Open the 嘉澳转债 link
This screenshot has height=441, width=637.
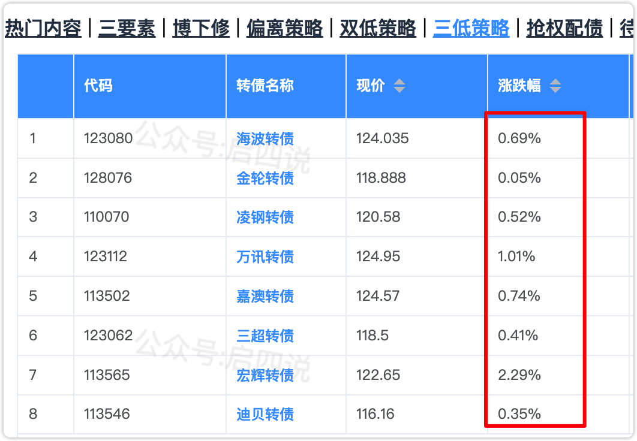coord(265,296)
